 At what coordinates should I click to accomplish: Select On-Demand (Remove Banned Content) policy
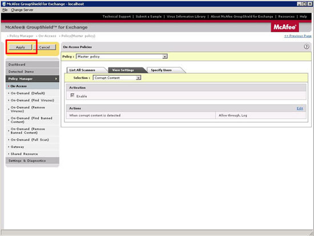tap(33, 131)
